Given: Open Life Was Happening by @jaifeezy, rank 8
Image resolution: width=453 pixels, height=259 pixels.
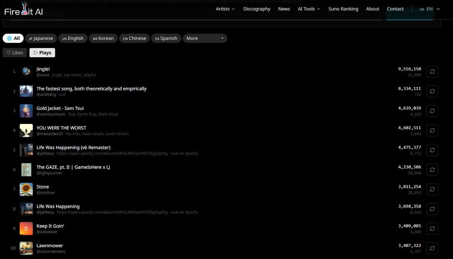Looking at the screenshot, I should coord(58,206).
